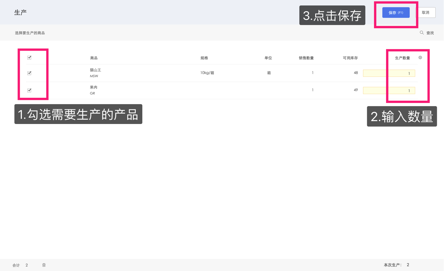This screenshot has width=444, height=271.
Task: Click the search magnifier icon
Action: click(422, 33)
